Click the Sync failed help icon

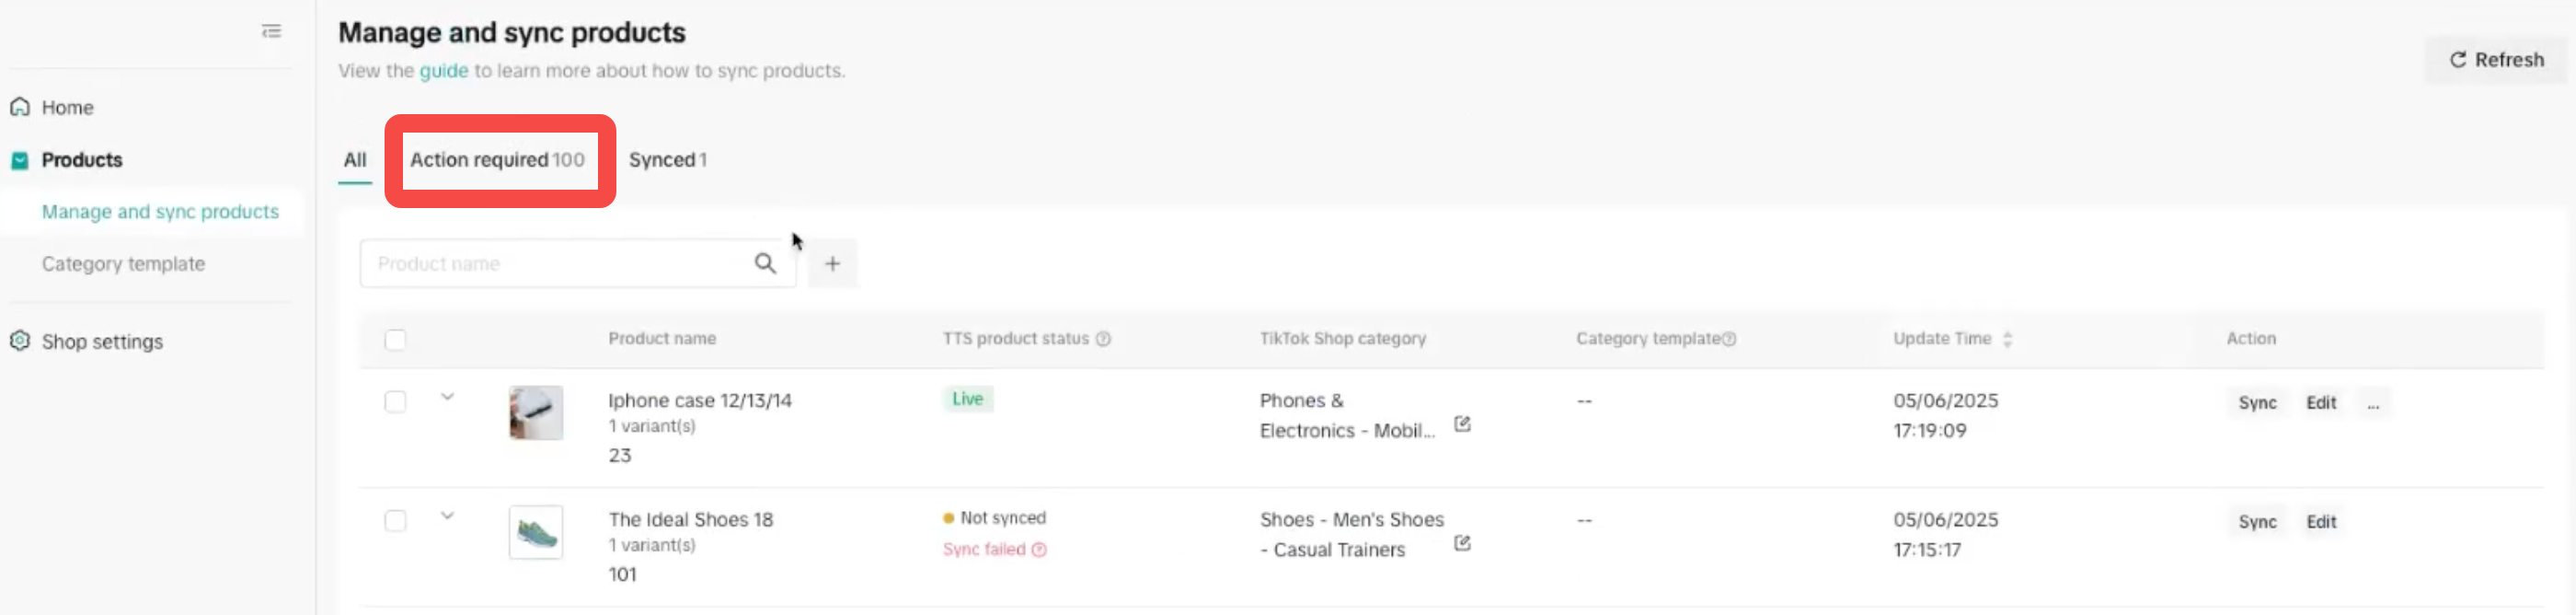[1039, 550]
